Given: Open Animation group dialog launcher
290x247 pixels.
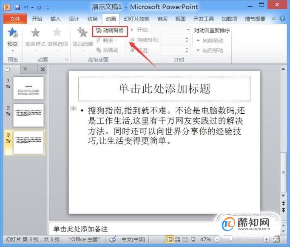Looking at the screenshot, I should point(67,59).
